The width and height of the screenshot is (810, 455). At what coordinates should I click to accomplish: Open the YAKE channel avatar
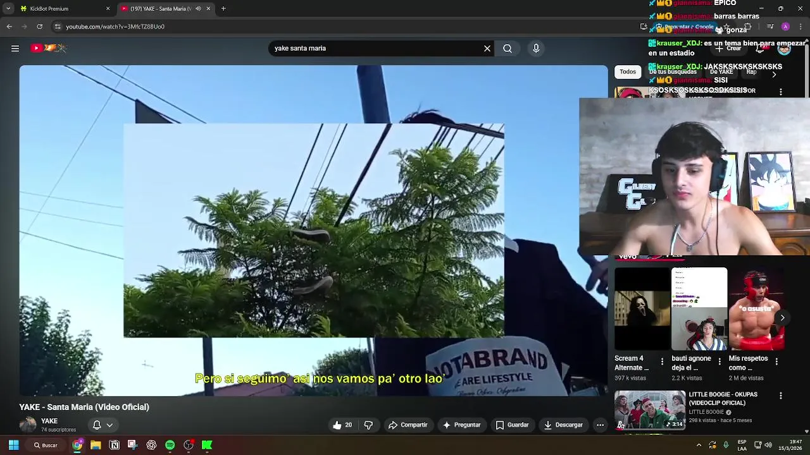click(28, 425)
